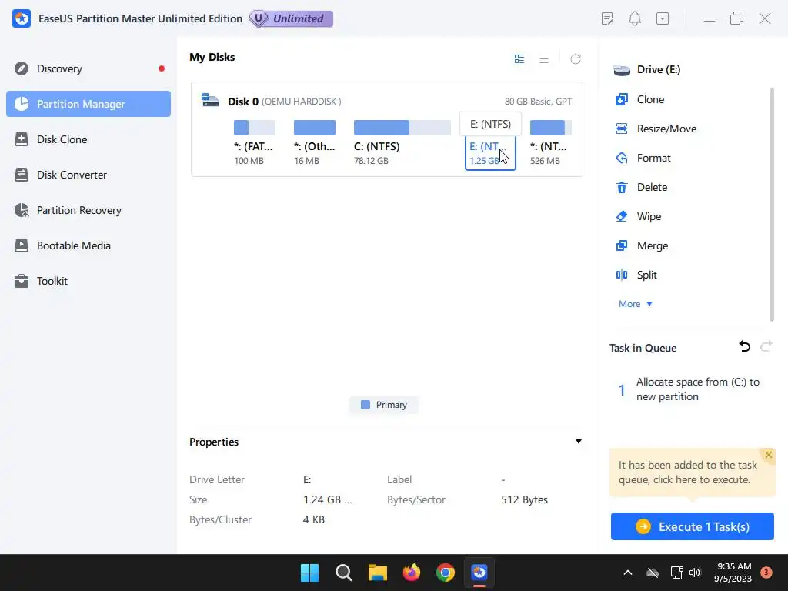The height and width of the screenshot is (591, 788).
Task: Click the Disk 0 header icon
Action: (x=209, y=101)
